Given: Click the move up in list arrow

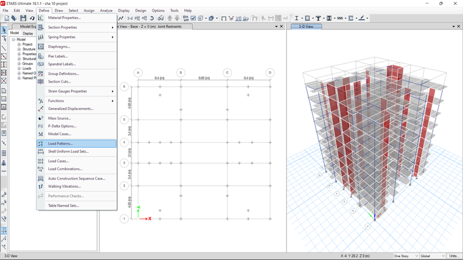Looking at the screenshot, I should (170, 18).
